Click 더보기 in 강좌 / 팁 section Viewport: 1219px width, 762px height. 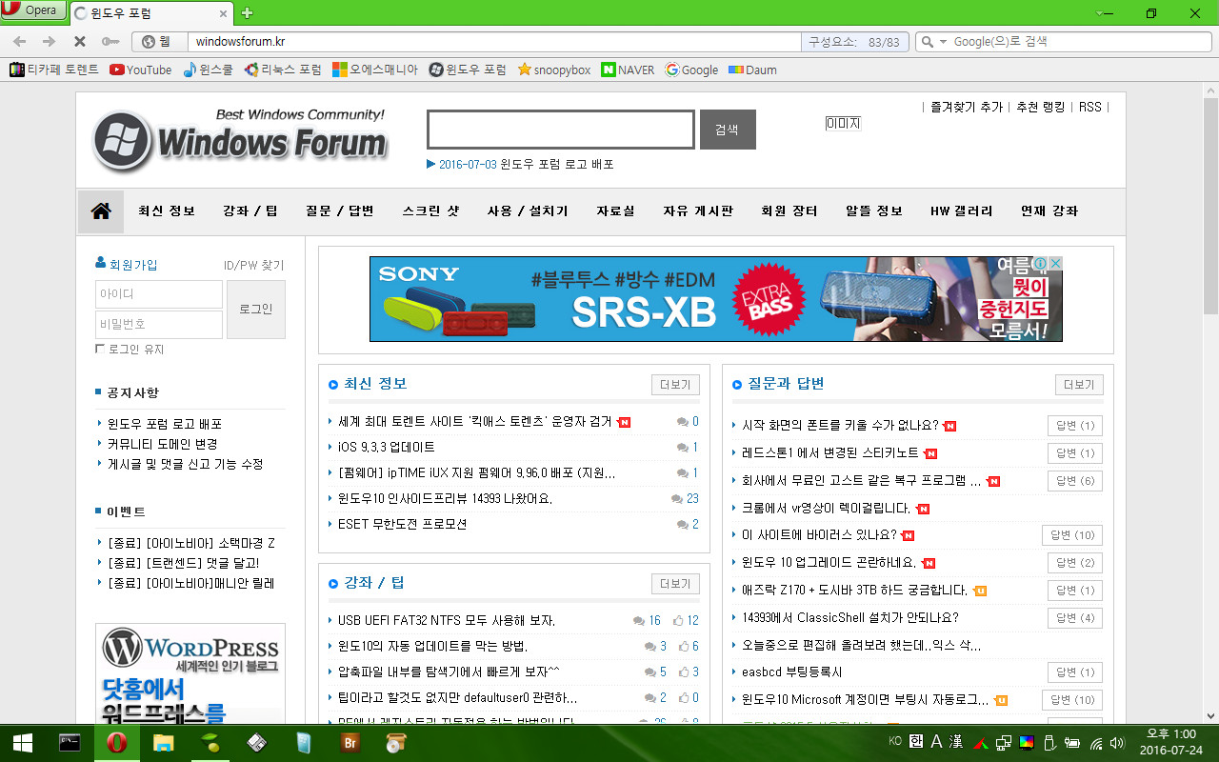[x=675, y=584]
